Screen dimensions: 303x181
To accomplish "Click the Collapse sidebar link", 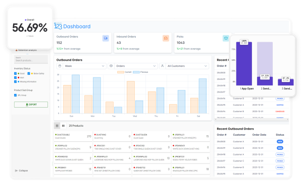I will click(x=21, y=170).
